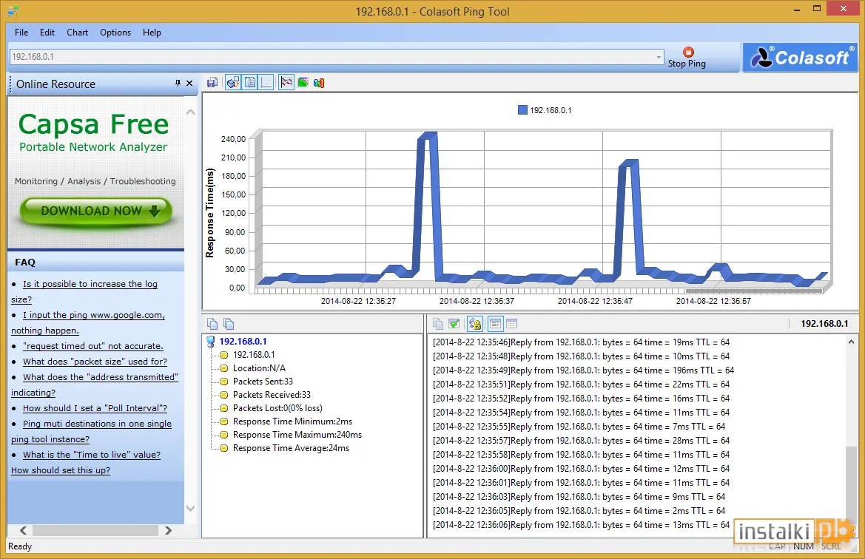Click the green checkmark select-all log icon
865x559 pixels.
pos(454,324)
